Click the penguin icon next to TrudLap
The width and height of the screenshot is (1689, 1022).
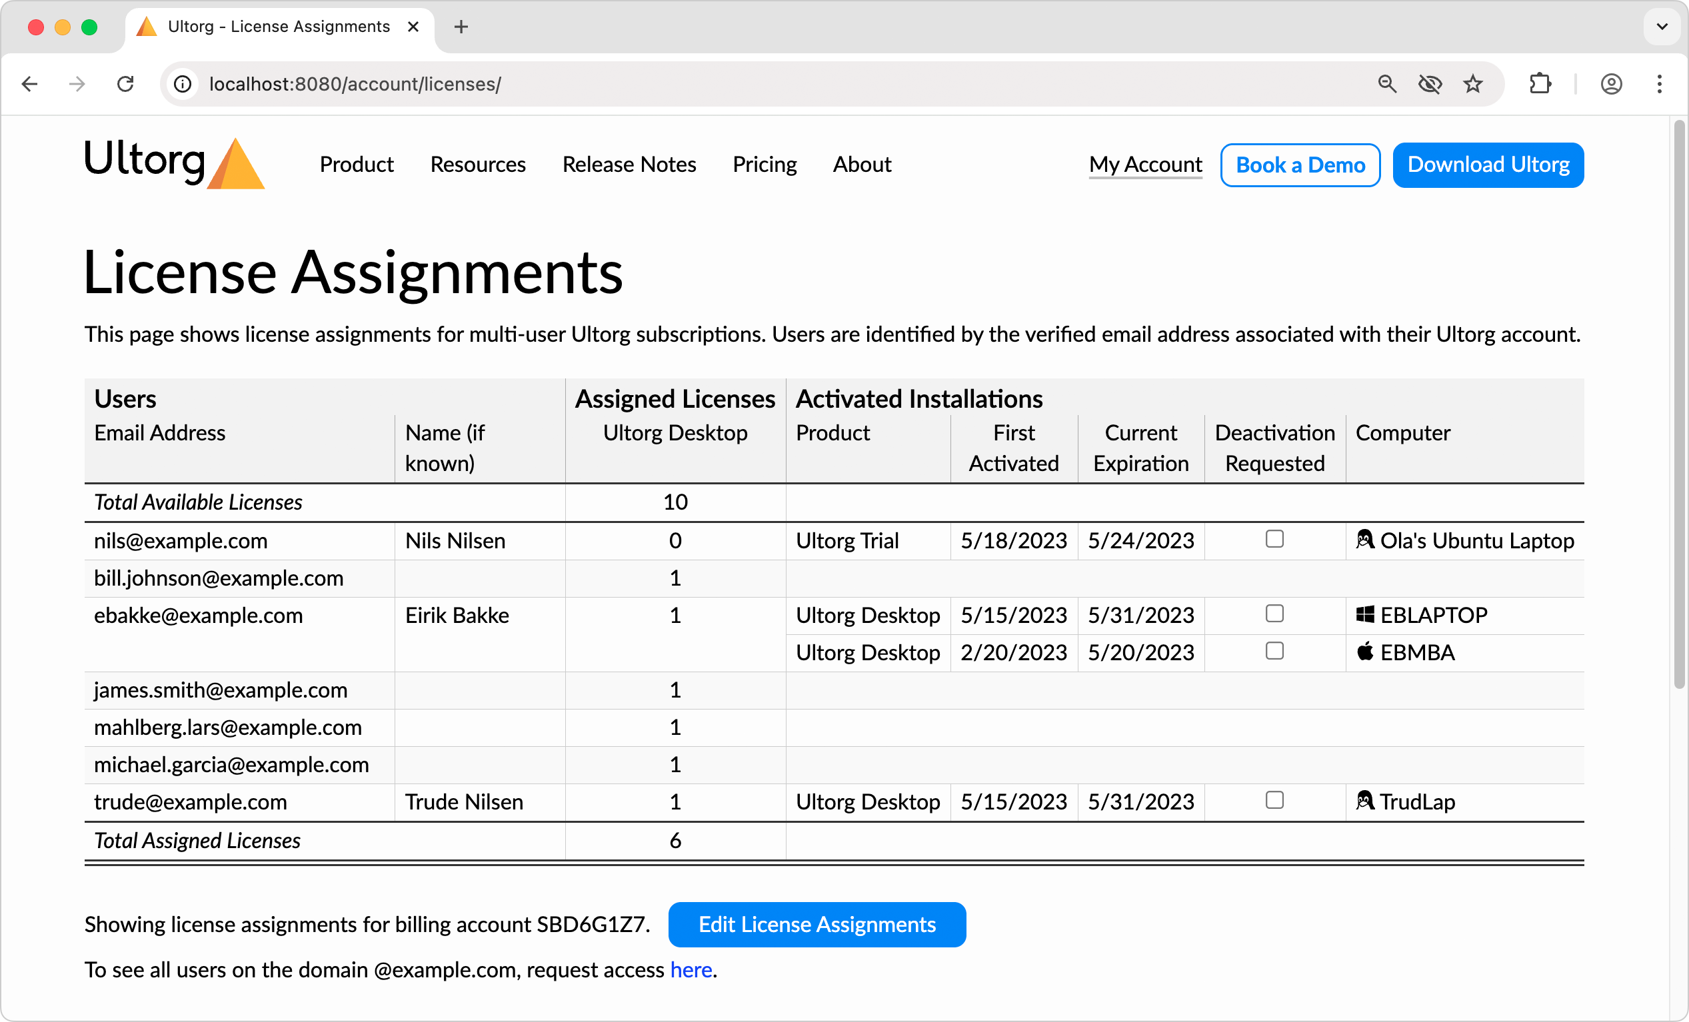coord(1366,801)
